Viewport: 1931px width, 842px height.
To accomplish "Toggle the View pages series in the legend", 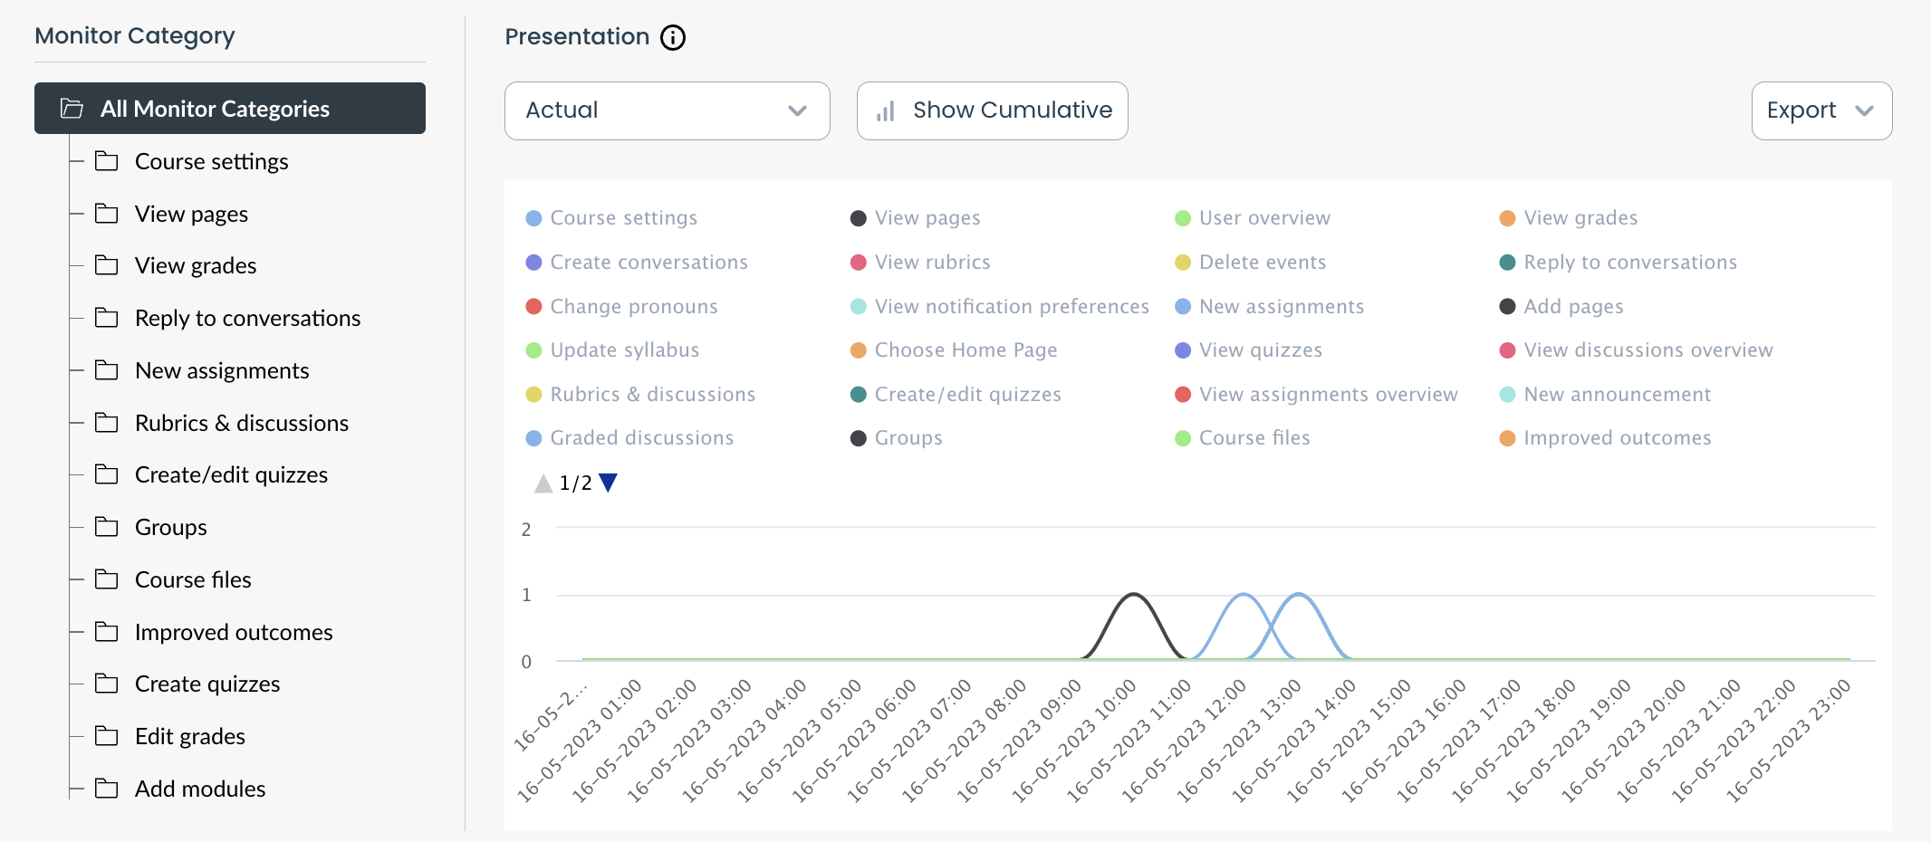I will pos(927,217).
